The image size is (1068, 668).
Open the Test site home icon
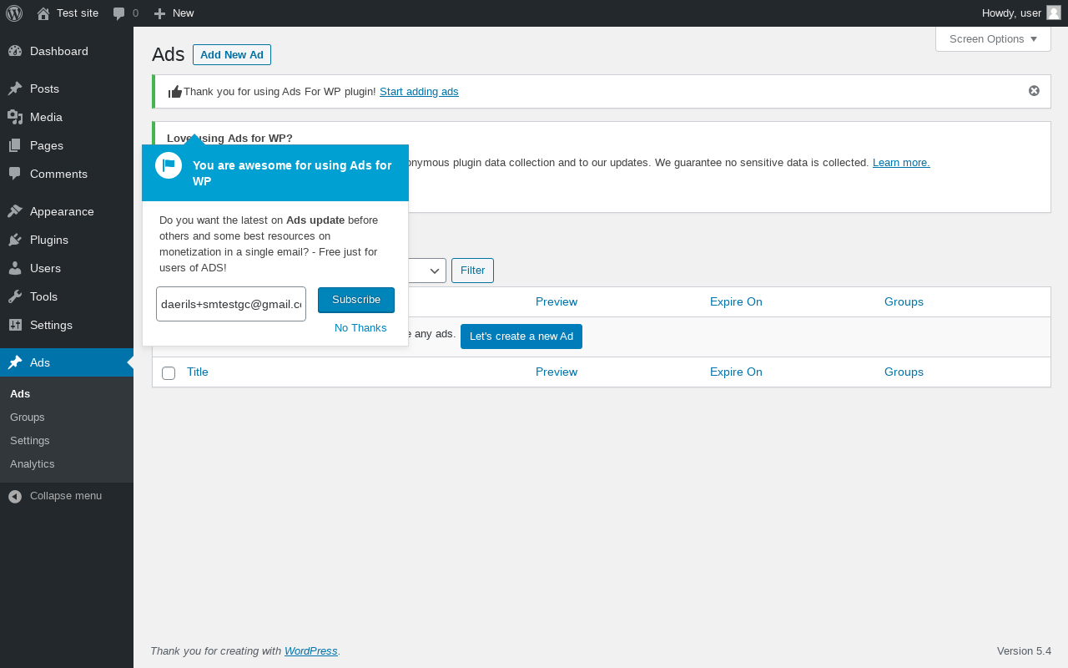tap(43, 13)
